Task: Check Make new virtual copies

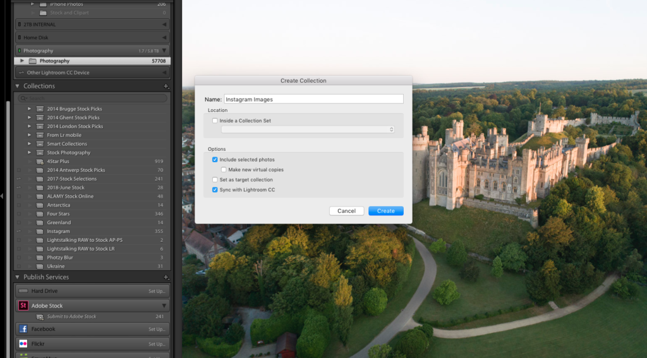Action: click(224, 169)
